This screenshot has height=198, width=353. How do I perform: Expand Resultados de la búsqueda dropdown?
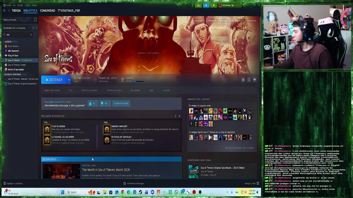point(29,28)
